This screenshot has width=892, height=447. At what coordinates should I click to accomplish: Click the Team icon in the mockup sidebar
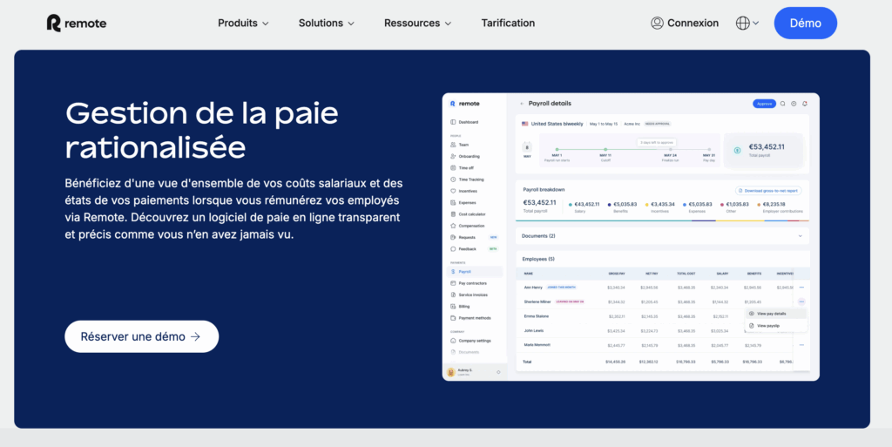point(453,145)
